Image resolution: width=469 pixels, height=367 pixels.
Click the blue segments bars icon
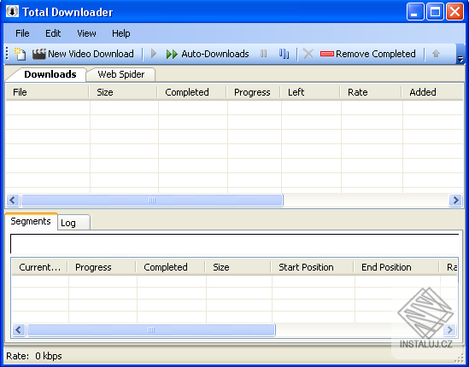tap(284, 54)
